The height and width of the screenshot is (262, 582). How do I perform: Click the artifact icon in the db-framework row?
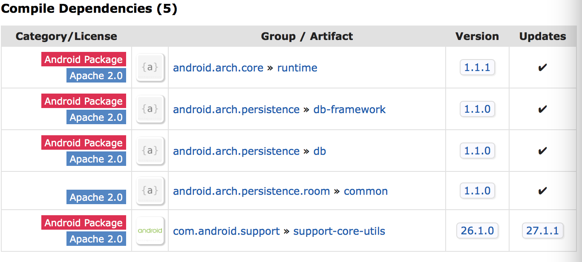(x=150, y=109)
